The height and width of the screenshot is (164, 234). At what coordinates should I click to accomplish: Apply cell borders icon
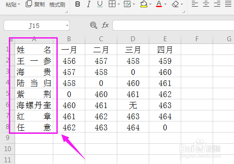coord(112,4)
